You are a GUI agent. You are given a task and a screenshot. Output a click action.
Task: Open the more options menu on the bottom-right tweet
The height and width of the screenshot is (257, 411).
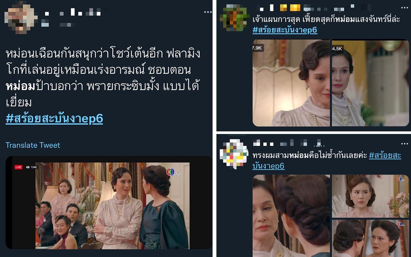(405, 143)
